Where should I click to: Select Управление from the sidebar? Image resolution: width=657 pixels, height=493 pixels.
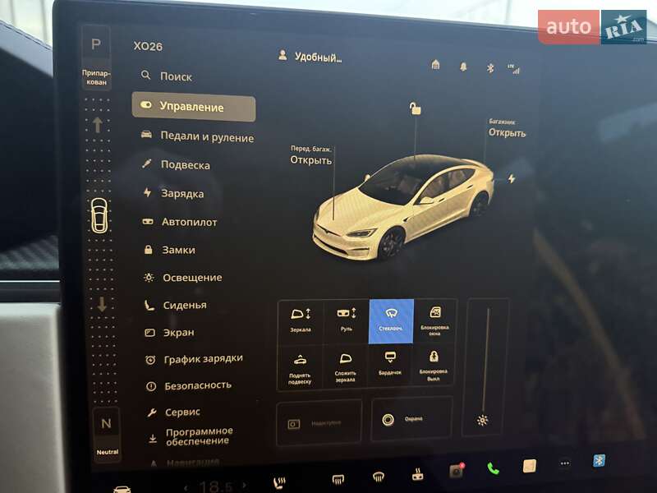pos(195,106)
